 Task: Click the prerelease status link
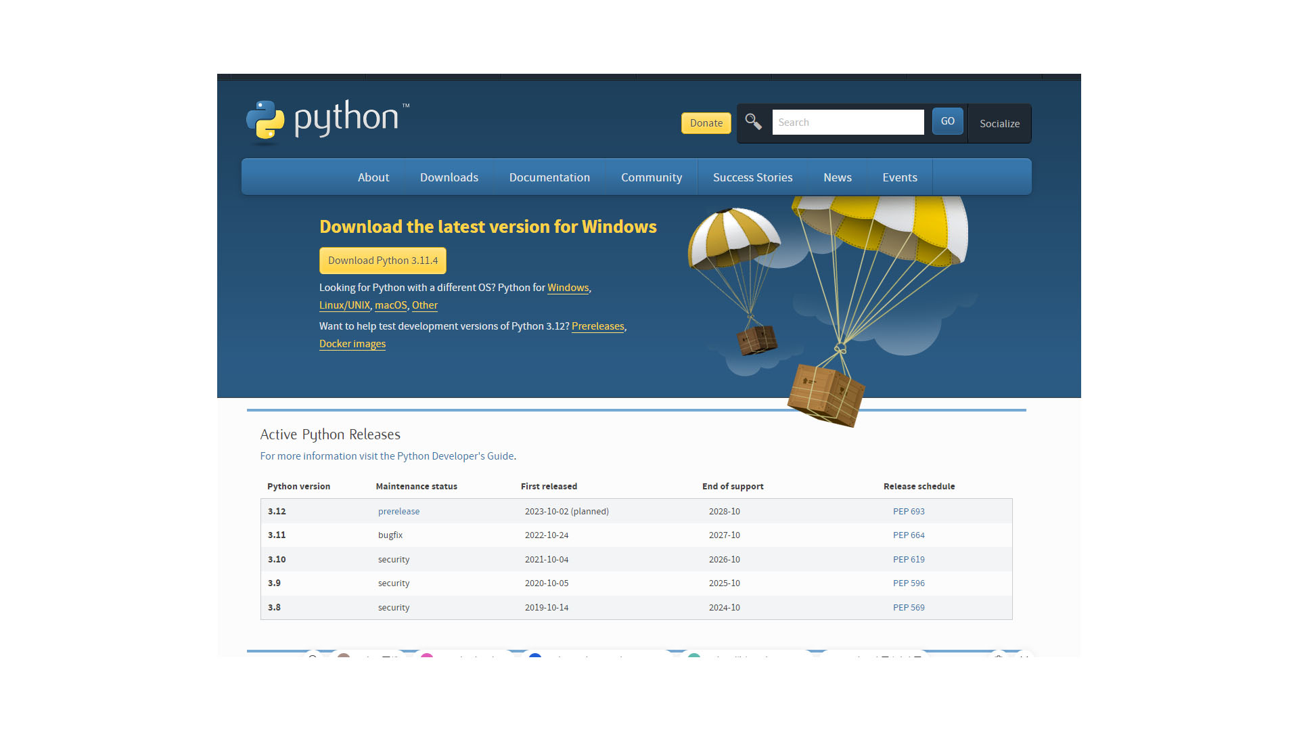(x=398, y=512)
